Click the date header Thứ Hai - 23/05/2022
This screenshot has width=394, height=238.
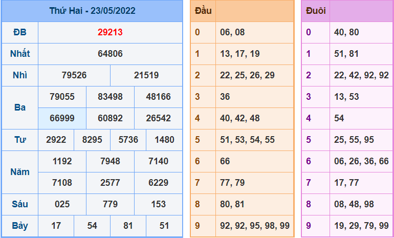(92, 11)
